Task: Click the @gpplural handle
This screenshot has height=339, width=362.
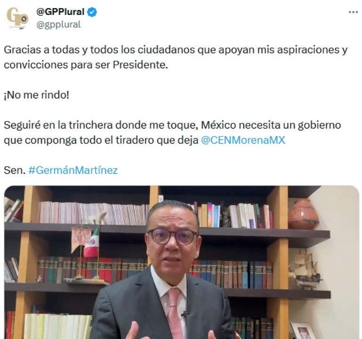Action: [58, 24]
